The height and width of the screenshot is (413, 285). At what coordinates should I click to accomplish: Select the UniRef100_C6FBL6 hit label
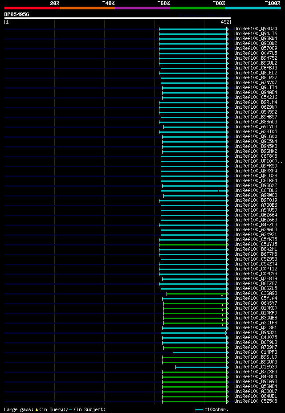(x=256, y=190)
